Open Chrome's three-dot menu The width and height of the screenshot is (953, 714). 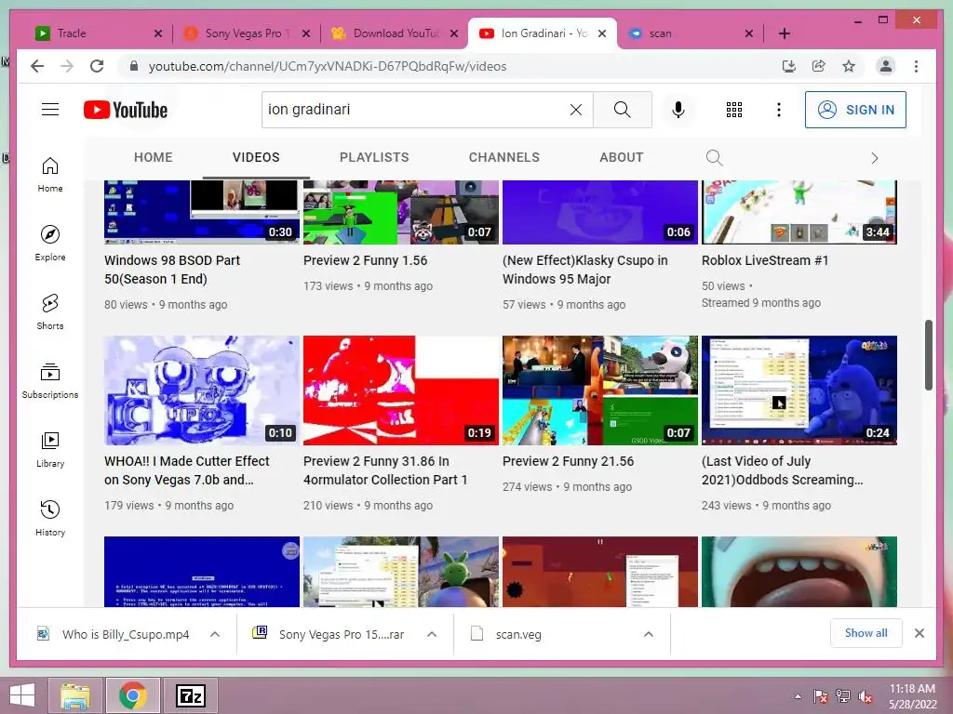(916, 66)
